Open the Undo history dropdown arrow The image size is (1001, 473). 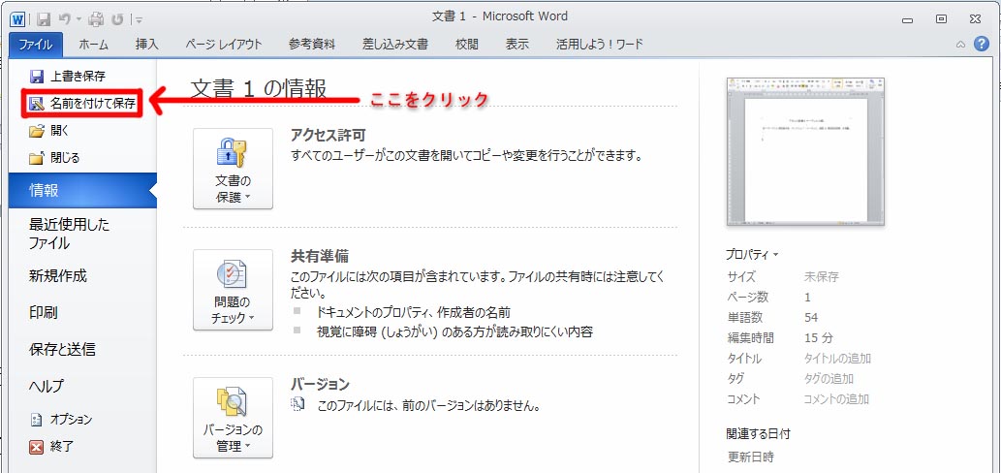(78, 20)
